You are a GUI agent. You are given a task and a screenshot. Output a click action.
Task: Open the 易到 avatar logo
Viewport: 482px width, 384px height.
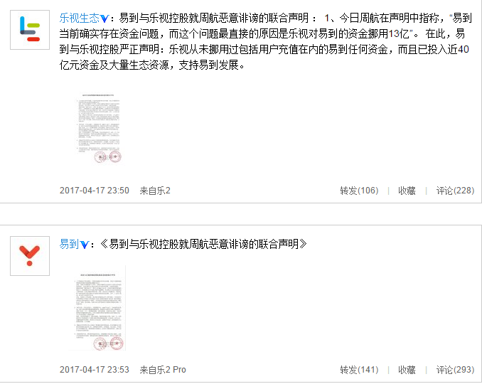30,256
